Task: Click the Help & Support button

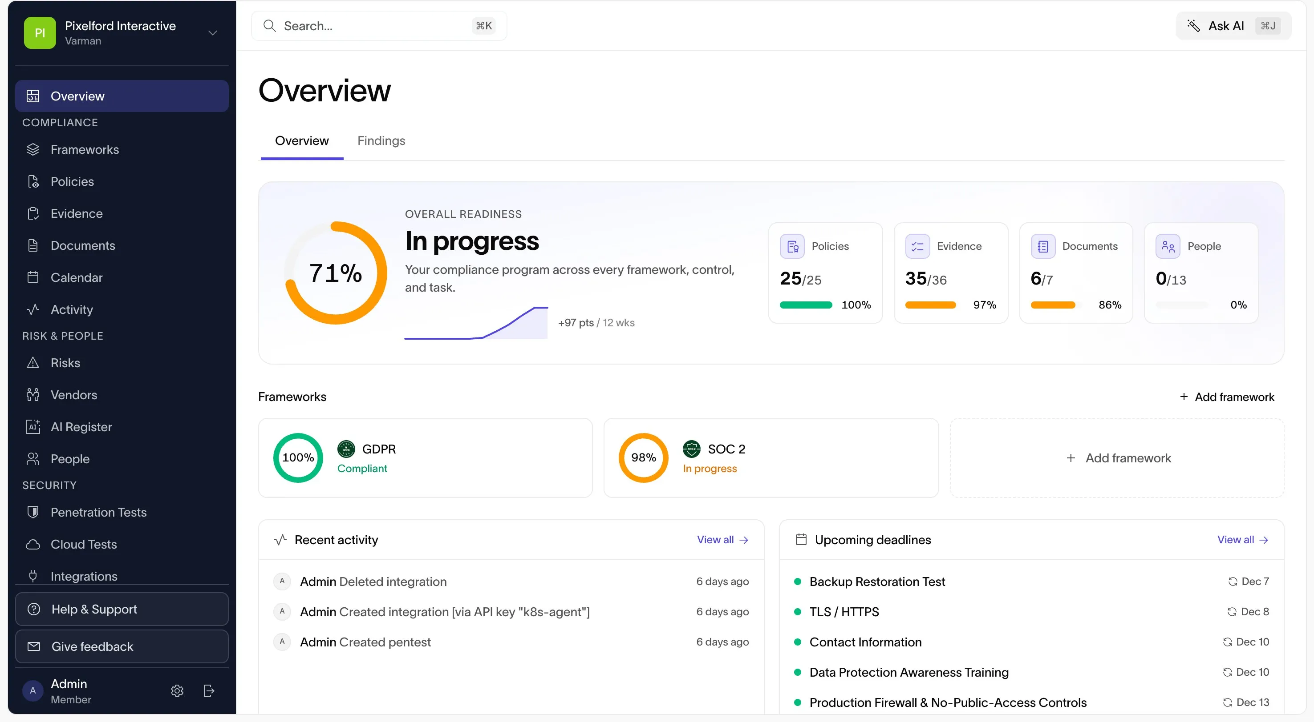Action: pyautogui.click(x=122, y=609)
